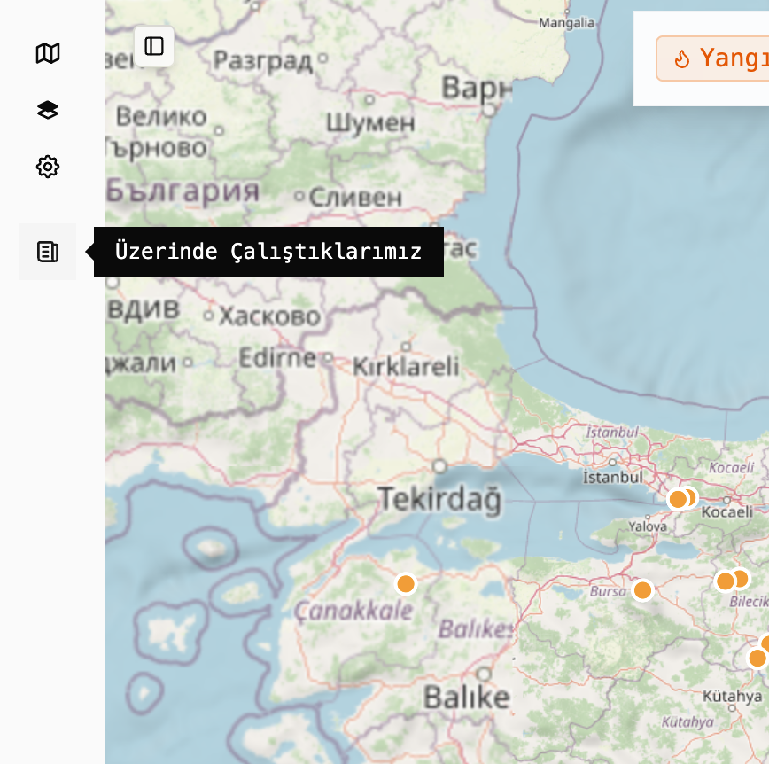Click the İstanbul city label
769x764 pixels.
612,477
